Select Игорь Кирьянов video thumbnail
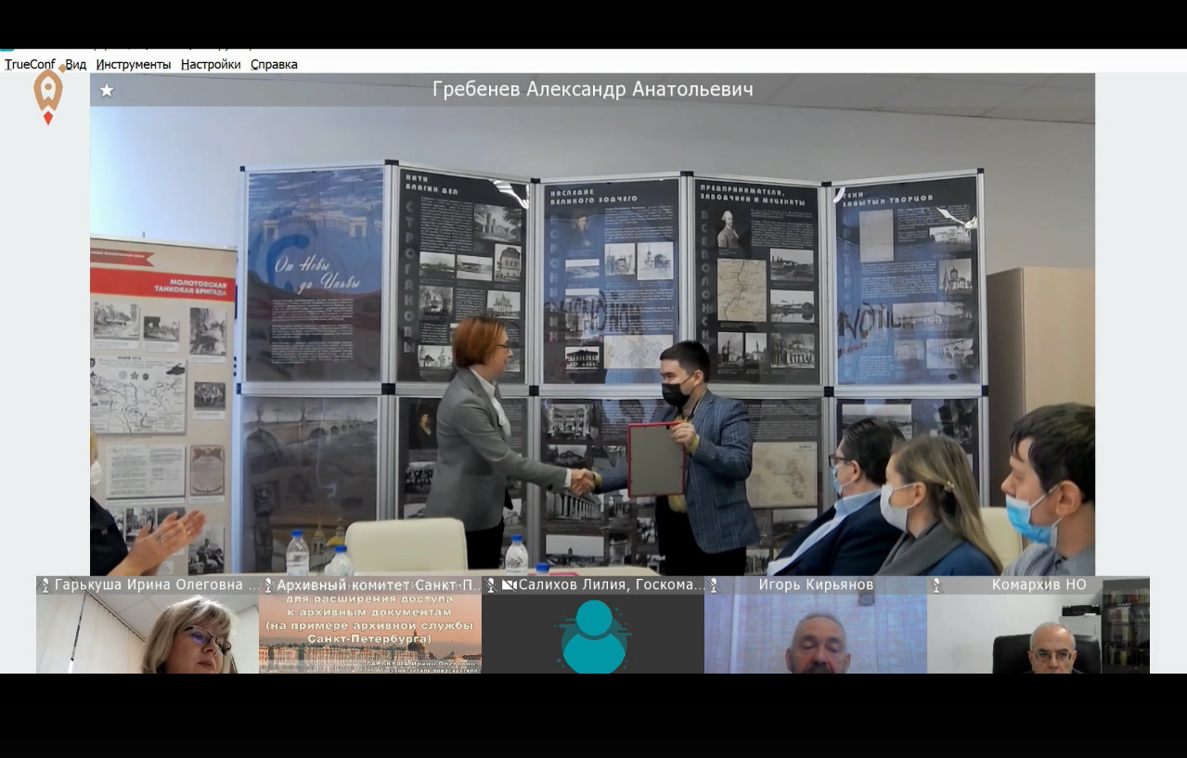 (x=815, y=634)
